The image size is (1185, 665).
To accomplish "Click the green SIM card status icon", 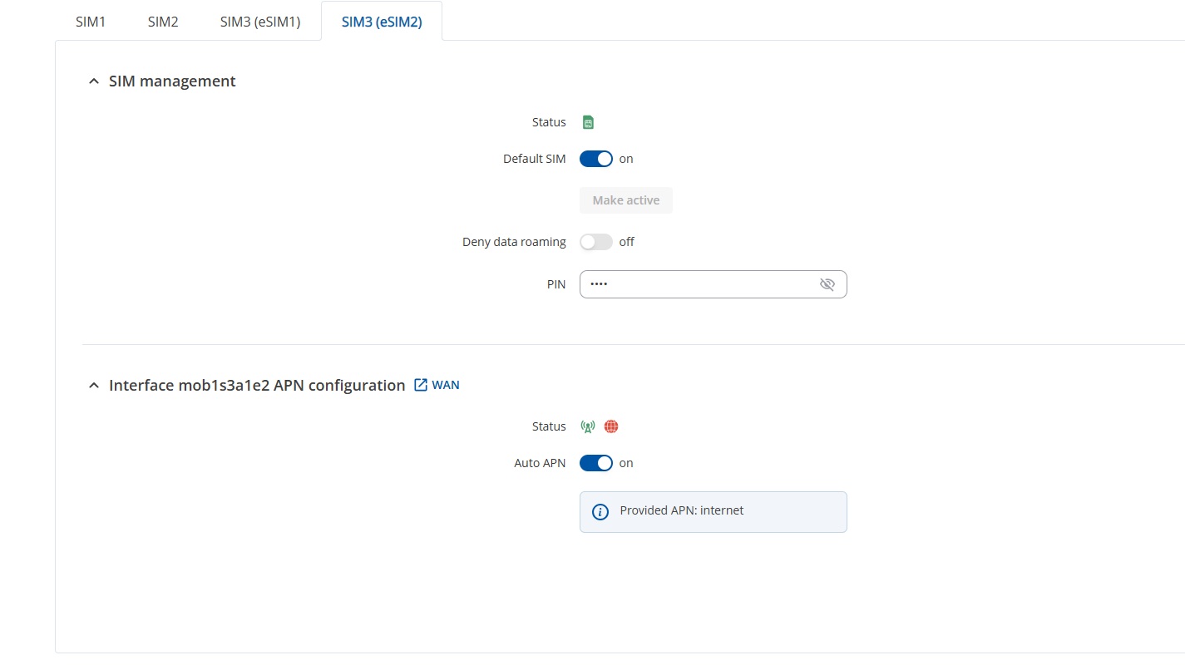I will 588,122.
